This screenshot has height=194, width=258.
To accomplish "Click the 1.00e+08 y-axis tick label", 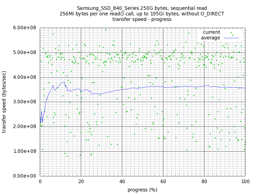I will 24,151.
